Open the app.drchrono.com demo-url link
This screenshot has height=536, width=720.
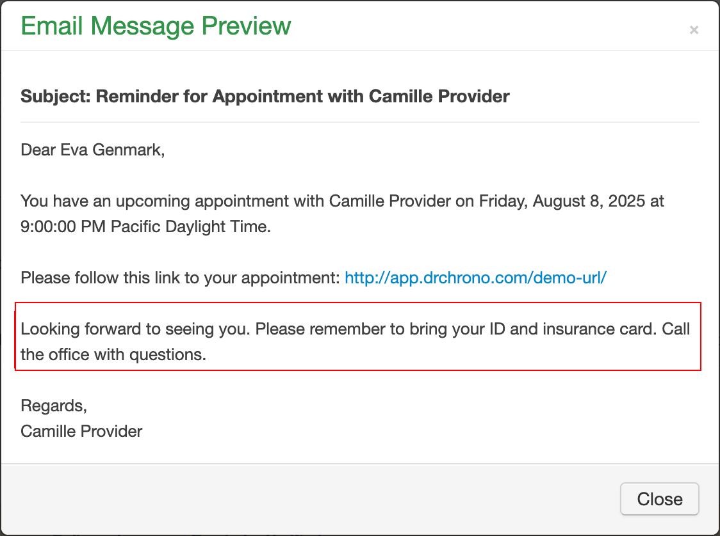475,278
